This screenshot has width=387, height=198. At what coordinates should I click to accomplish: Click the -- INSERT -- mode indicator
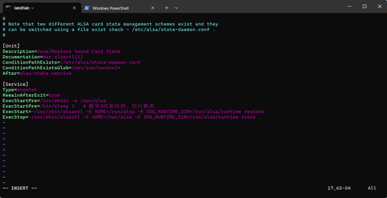(x=20, y=188)
